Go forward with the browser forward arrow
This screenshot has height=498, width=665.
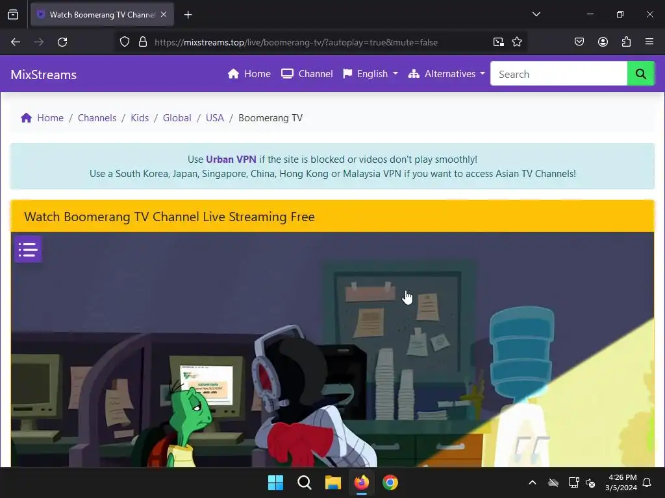point(39,42)
